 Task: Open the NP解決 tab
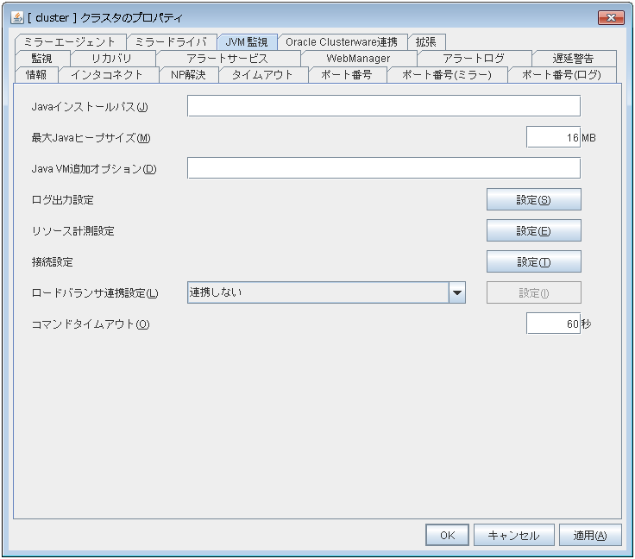(188, 75)
